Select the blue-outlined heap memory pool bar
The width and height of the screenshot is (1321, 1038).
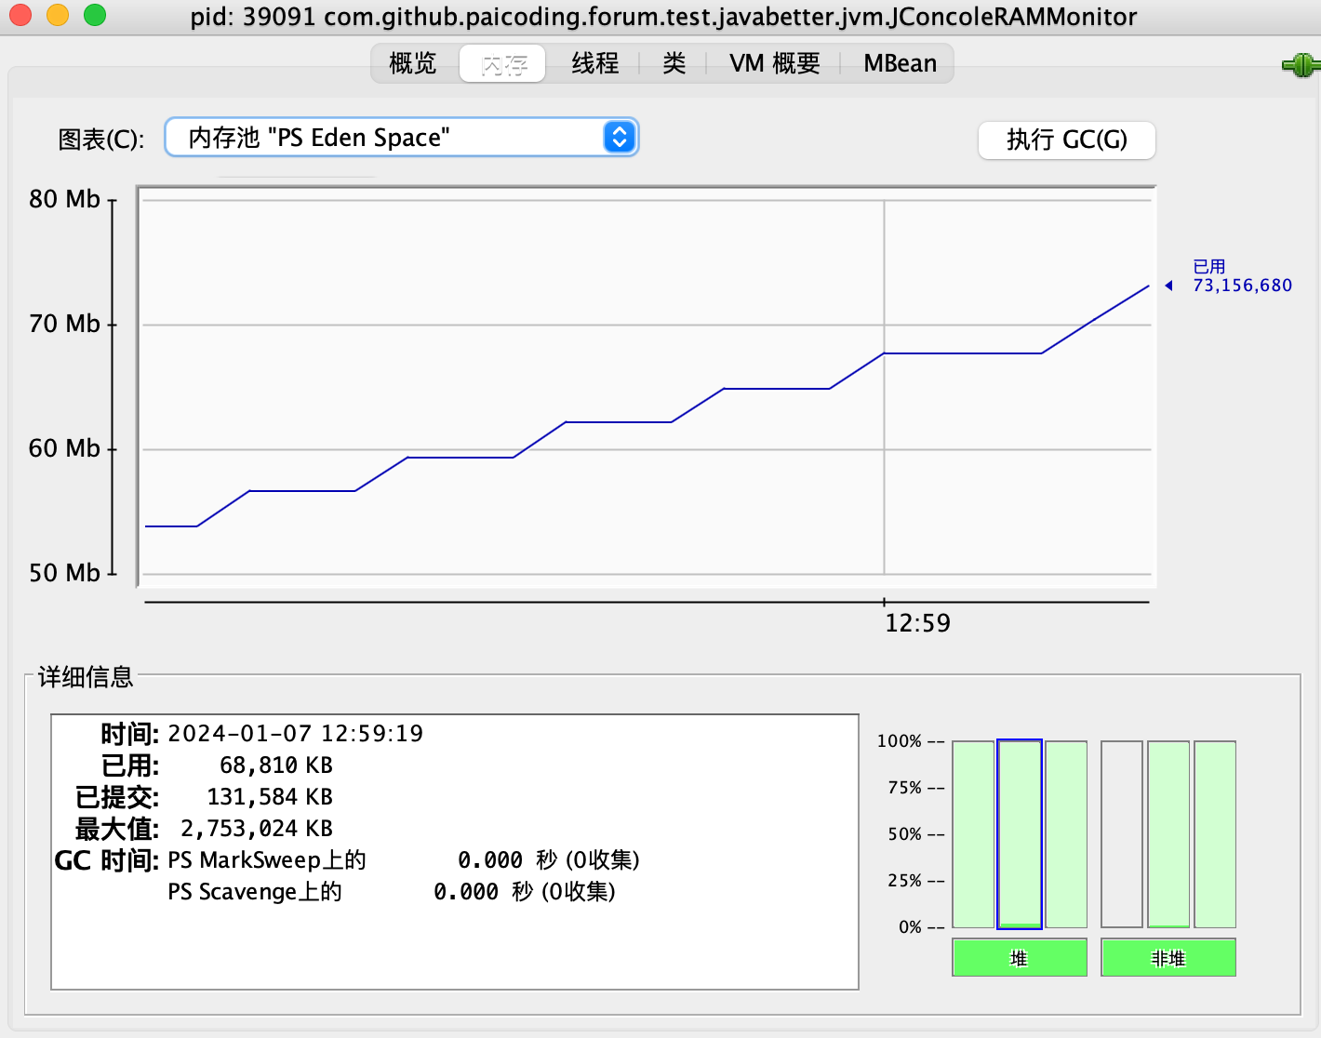1020,834
